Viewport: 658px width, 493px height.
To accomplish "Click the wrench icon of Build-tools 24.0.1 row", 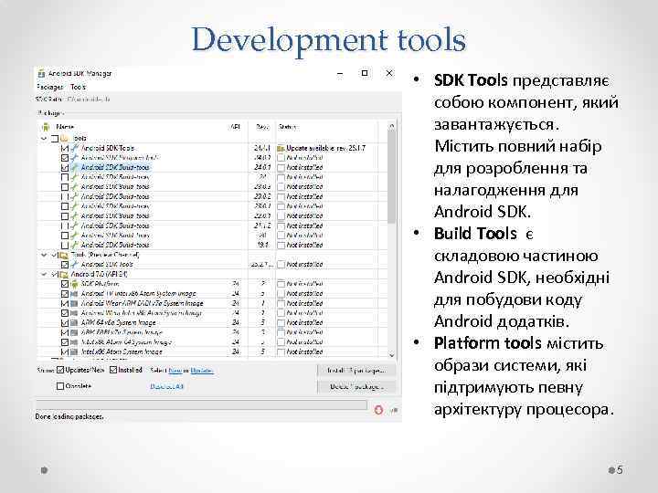I will [75, 167].
